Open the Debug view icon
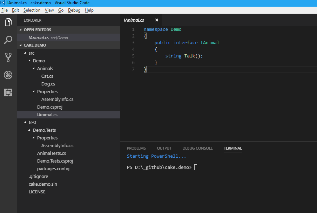 (8, 75)
